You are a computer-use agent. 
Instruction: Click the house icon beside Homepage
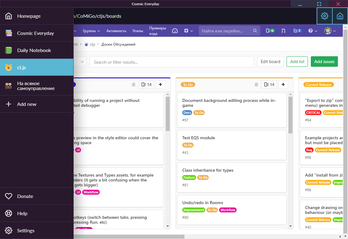tap(8, 16)
